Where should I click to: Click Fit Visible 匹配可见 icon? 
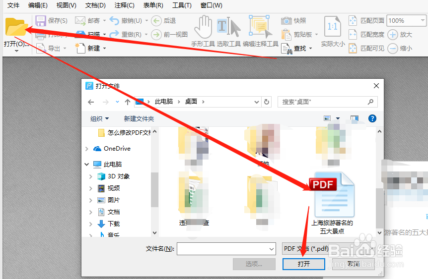353,49
